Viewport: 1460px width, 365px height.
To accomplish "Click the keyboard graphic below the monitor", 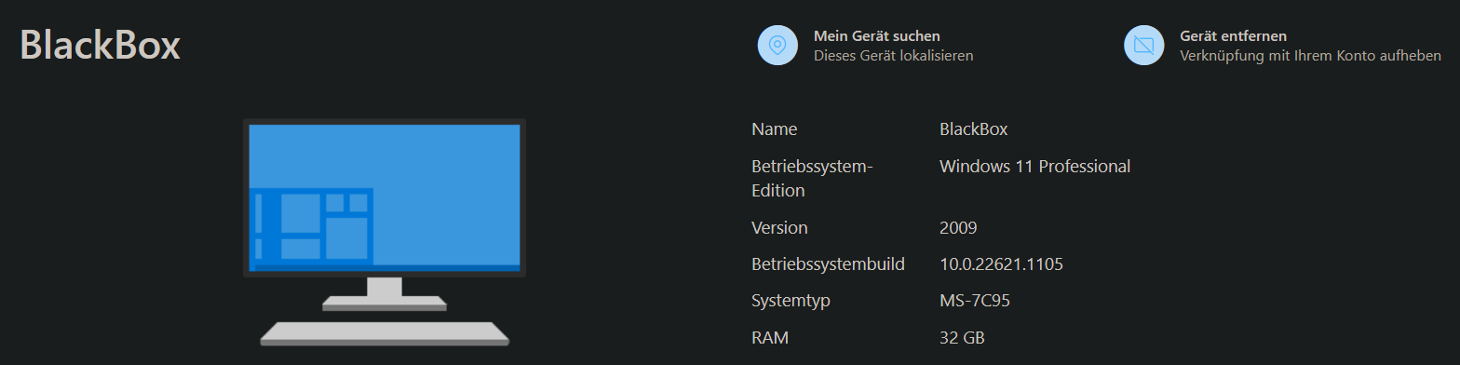I will point(385,333).
